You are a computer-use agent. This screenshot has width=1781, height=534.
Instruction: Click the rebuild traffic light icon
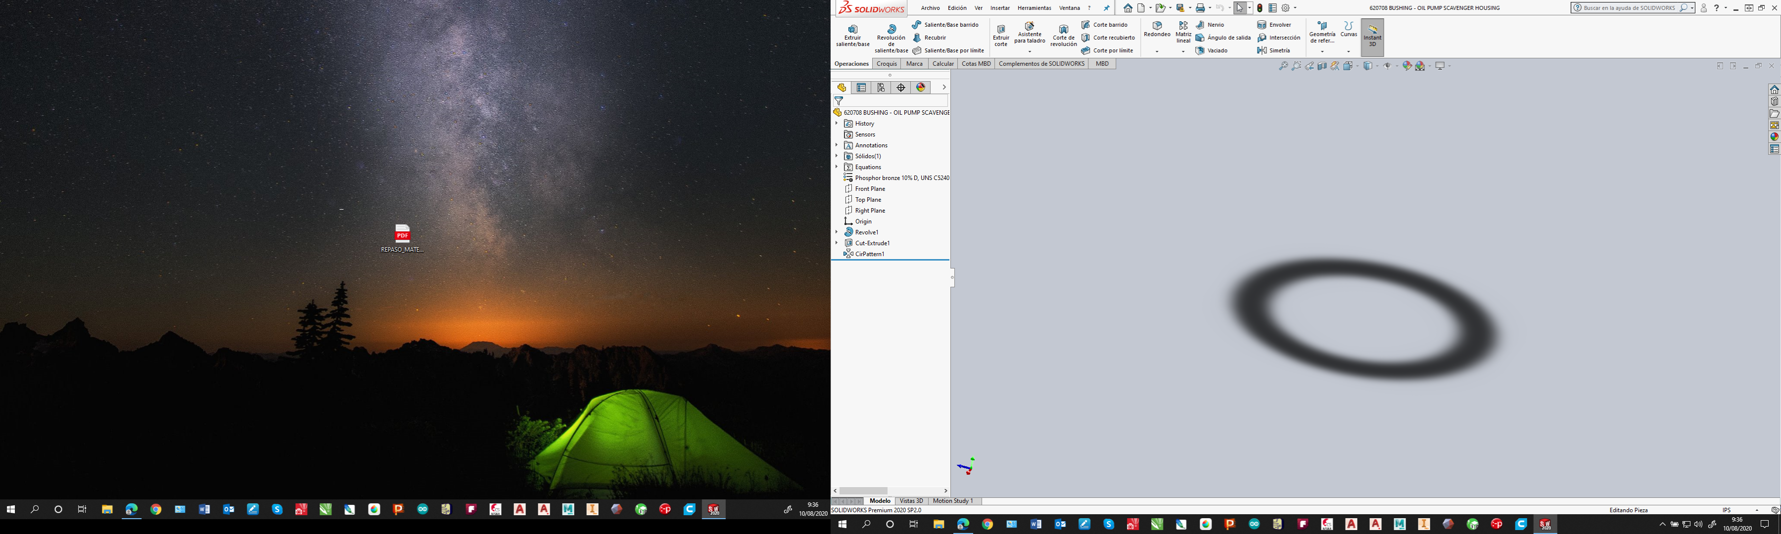1260,8
